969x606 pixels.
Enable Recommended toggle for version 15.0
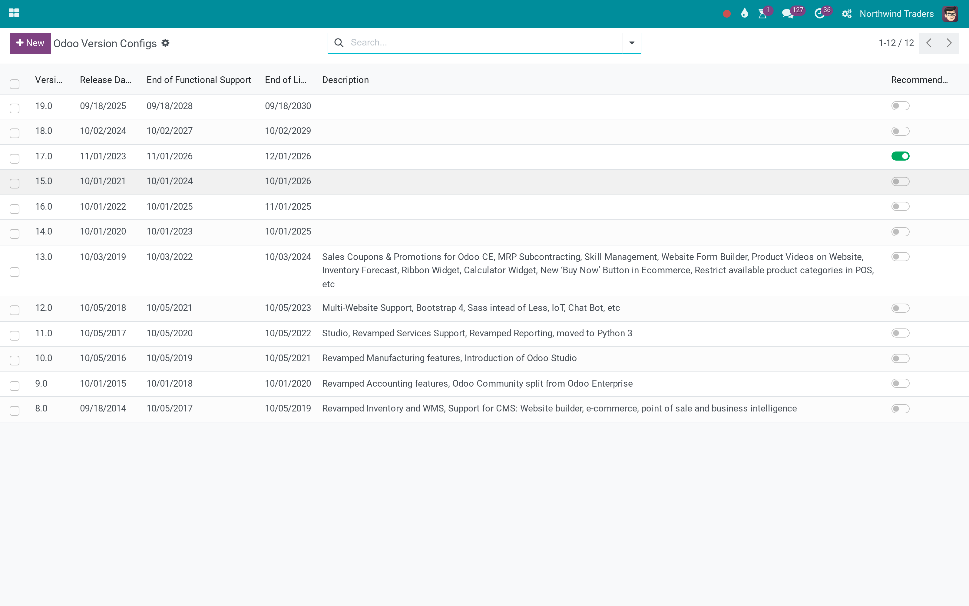point(900,181)
